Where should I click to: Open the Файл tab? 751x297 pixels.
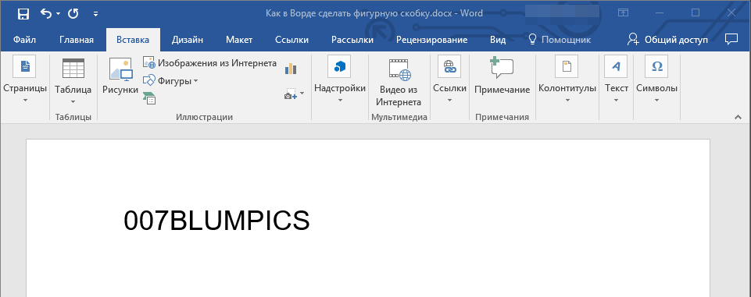[x=24, y=40]
